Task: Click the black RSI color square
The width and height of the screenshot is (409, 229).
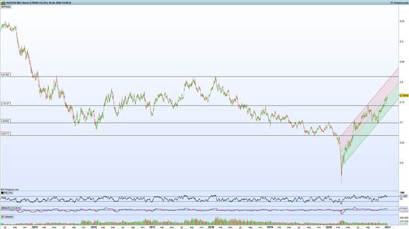Action: click(2, 193)
